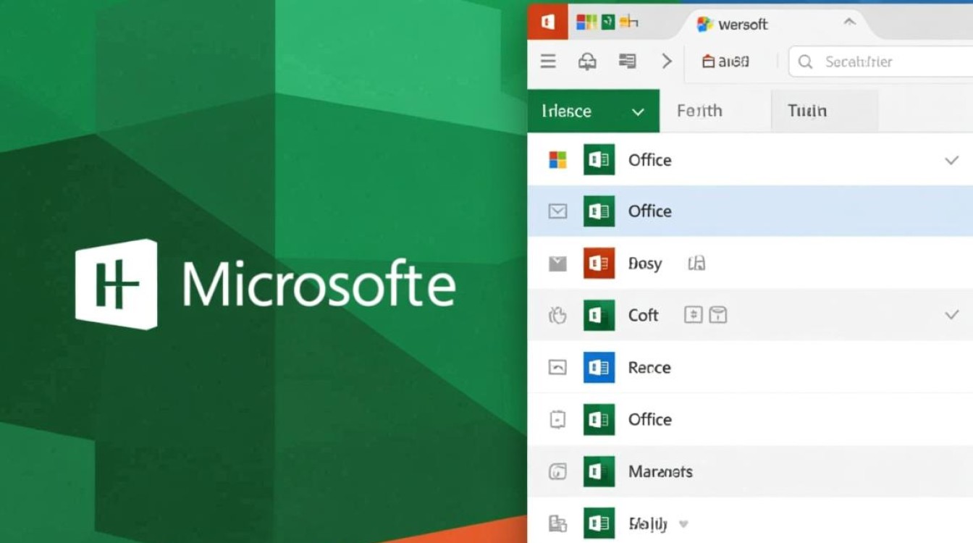Click the right-pointing chevron in the toolbar
973x543 pixels.
click(x=667, y=62)
